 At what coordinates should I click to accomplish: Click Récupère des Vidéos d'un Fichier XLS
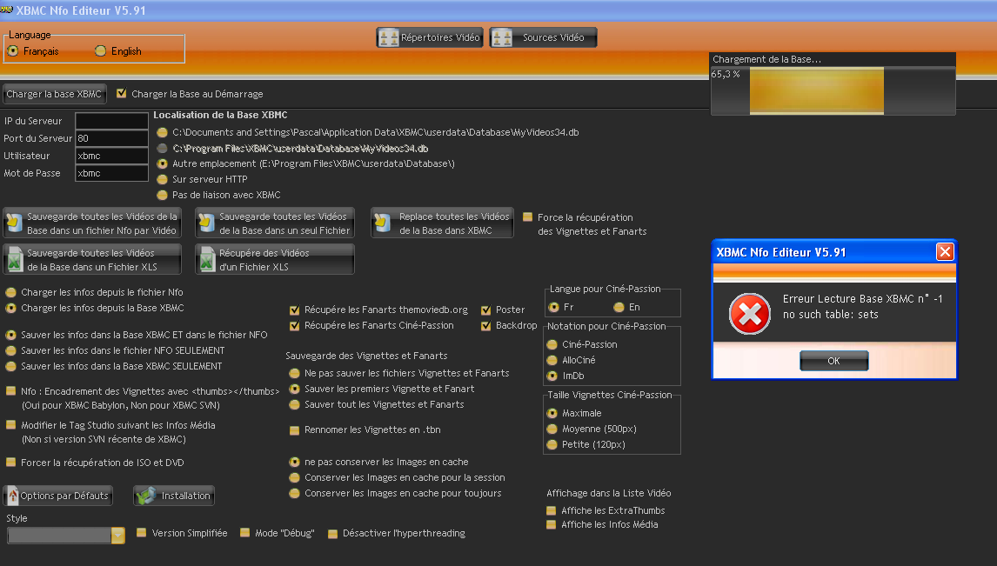click(x=275, y=259)
